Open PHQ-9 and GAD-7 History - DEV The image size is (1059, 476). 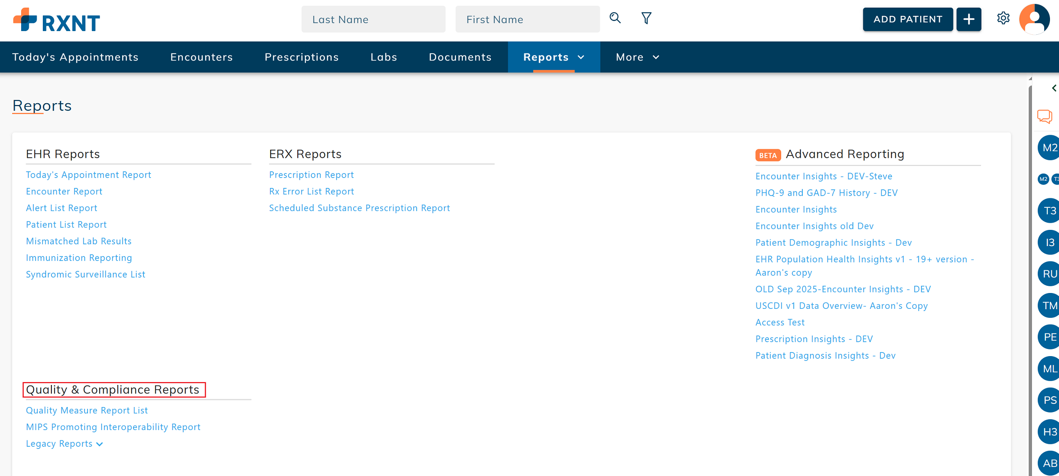pyautogui.click(x=827, y=193)
